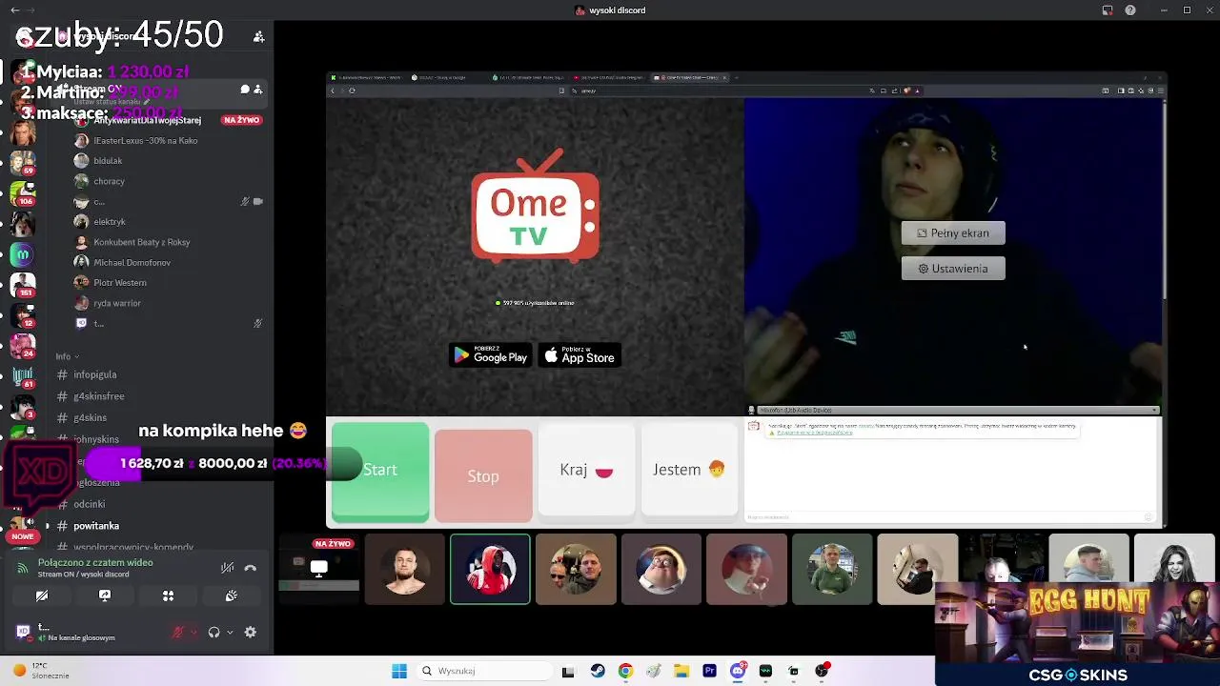The width and height of the screenshot is (1220, 686).
Task: Open the soundboard icon in voice panel
Action: pos(231,595)
